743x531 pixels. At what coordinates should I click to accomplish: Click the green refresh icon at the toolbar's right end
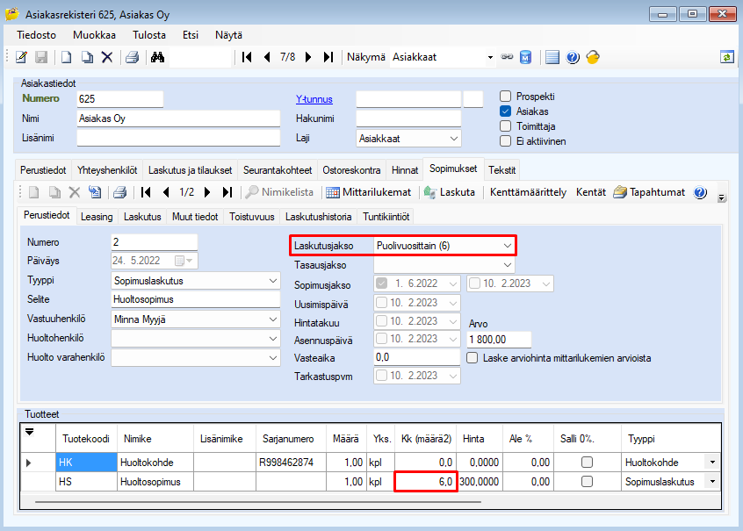click(x=727, y=57)
